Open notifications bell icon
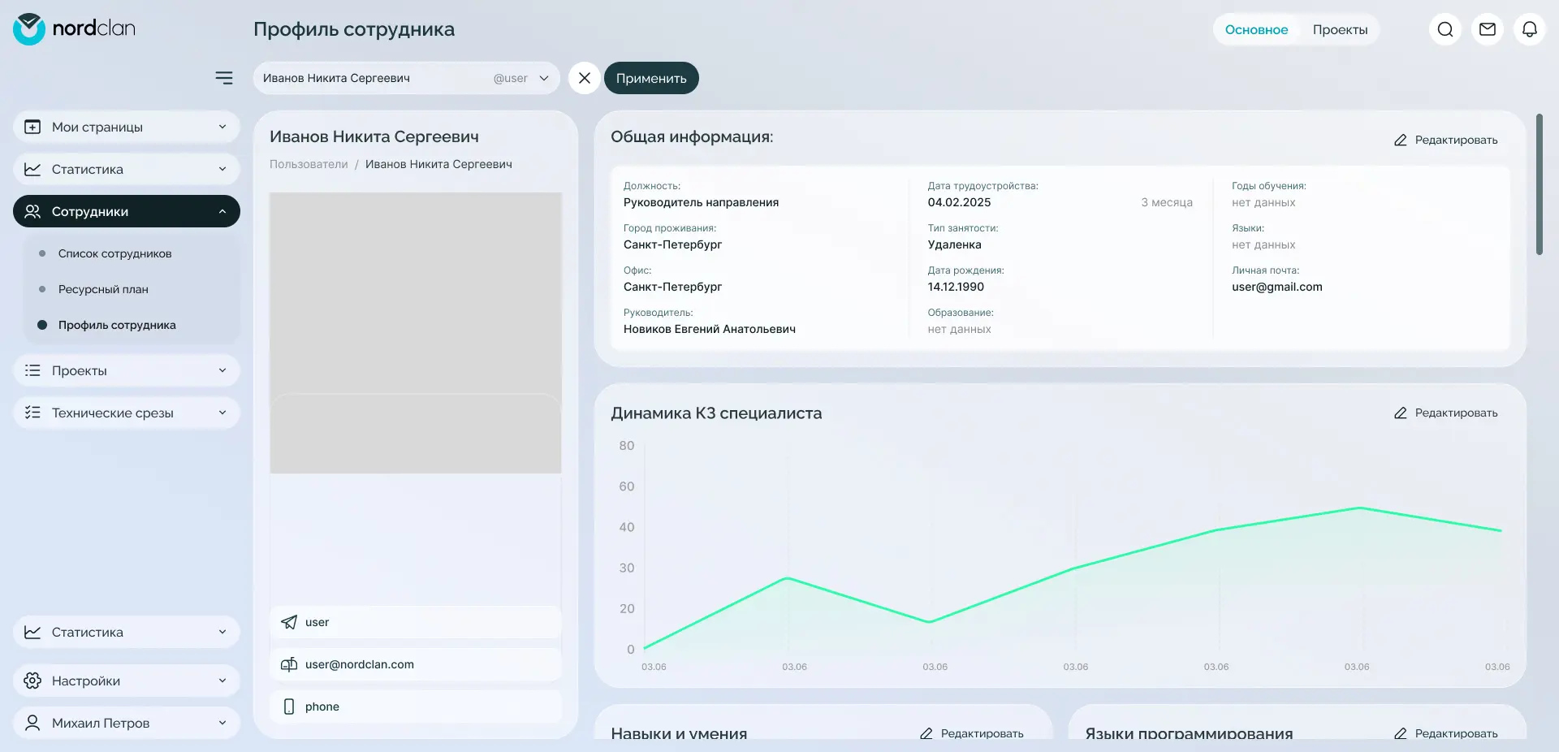The width and height of the screenshot is (1559, 752). pyautogui.click(x=1530, y=29)
